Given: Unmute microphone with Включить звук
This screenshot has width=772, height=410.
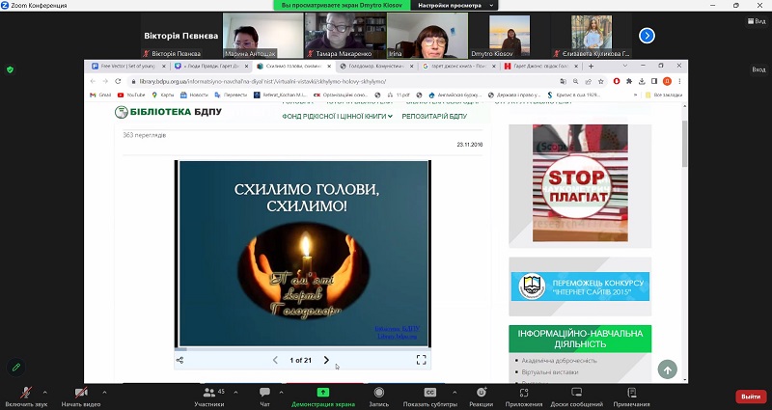Looking at the screenshot, I should (x=26, y=397).
